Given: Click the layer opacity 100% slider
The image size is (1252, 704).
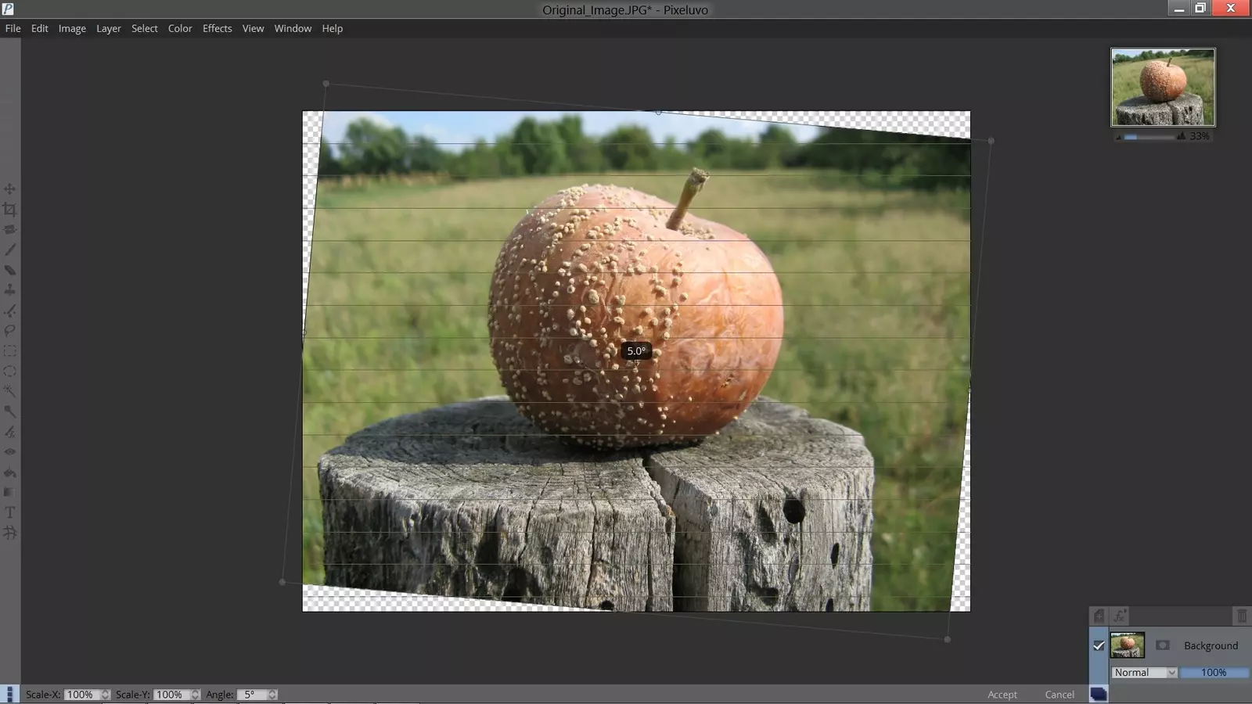Looking at the screenshot, I should click(1214, 673).
